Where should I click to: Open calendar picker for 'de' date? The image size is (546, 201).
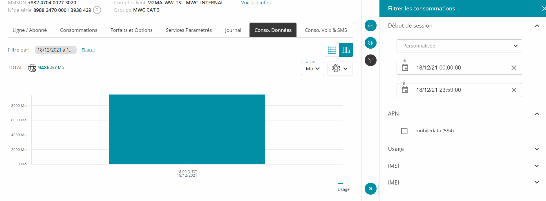405,68
